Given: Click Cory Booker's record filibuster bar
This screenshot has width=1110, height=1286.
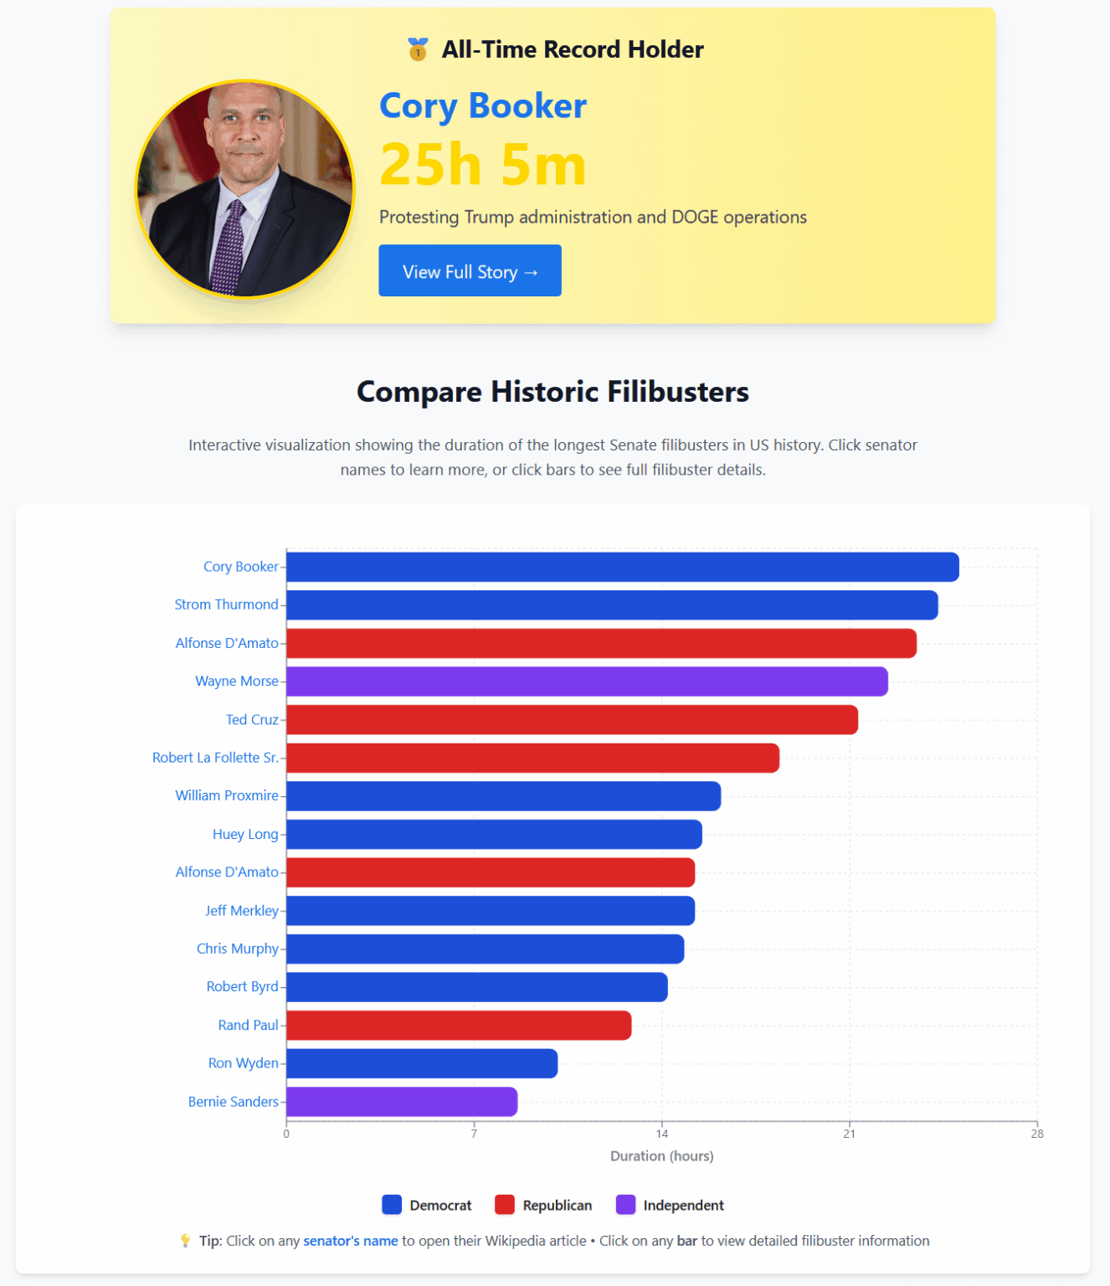Looking at the screenshot, I should (x=619, y=566).
